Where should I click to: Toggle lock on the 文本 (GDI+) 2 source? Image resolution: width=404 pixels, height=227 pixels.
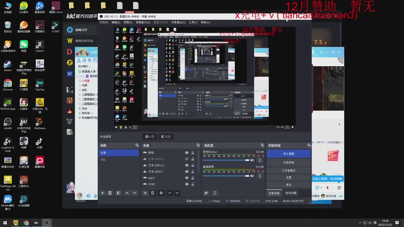tap(193, 165)
